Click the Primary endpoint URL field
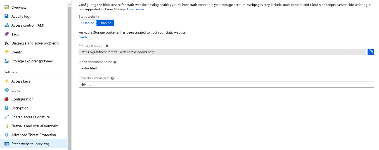Screen dimensions: 379x150 click(x=222, y=52)
